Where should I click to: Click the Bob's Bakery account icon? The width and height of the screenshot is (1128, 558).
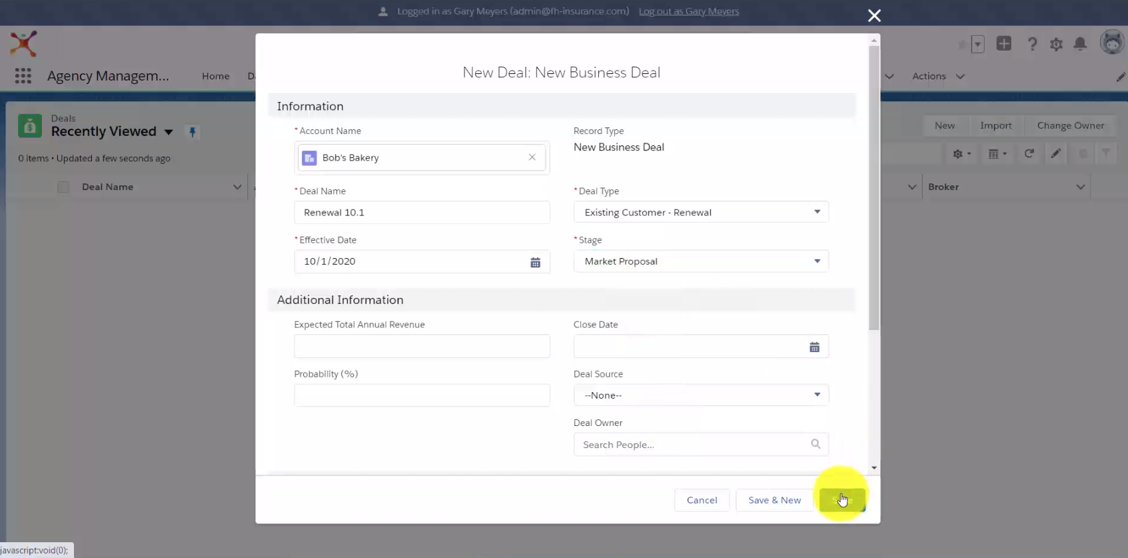(x=309, y=158)
